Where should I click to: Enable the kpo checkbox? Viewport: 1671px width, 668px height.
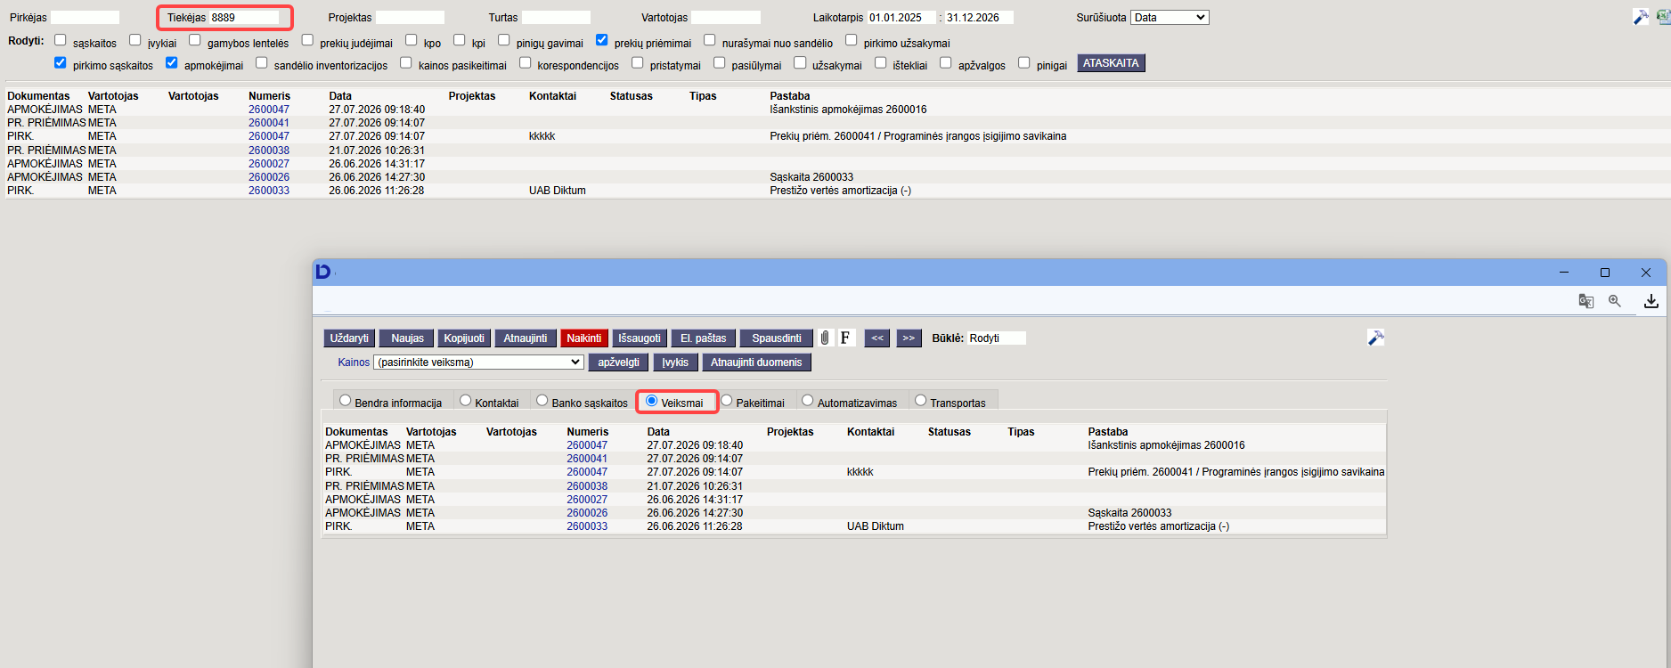point(412,40)
